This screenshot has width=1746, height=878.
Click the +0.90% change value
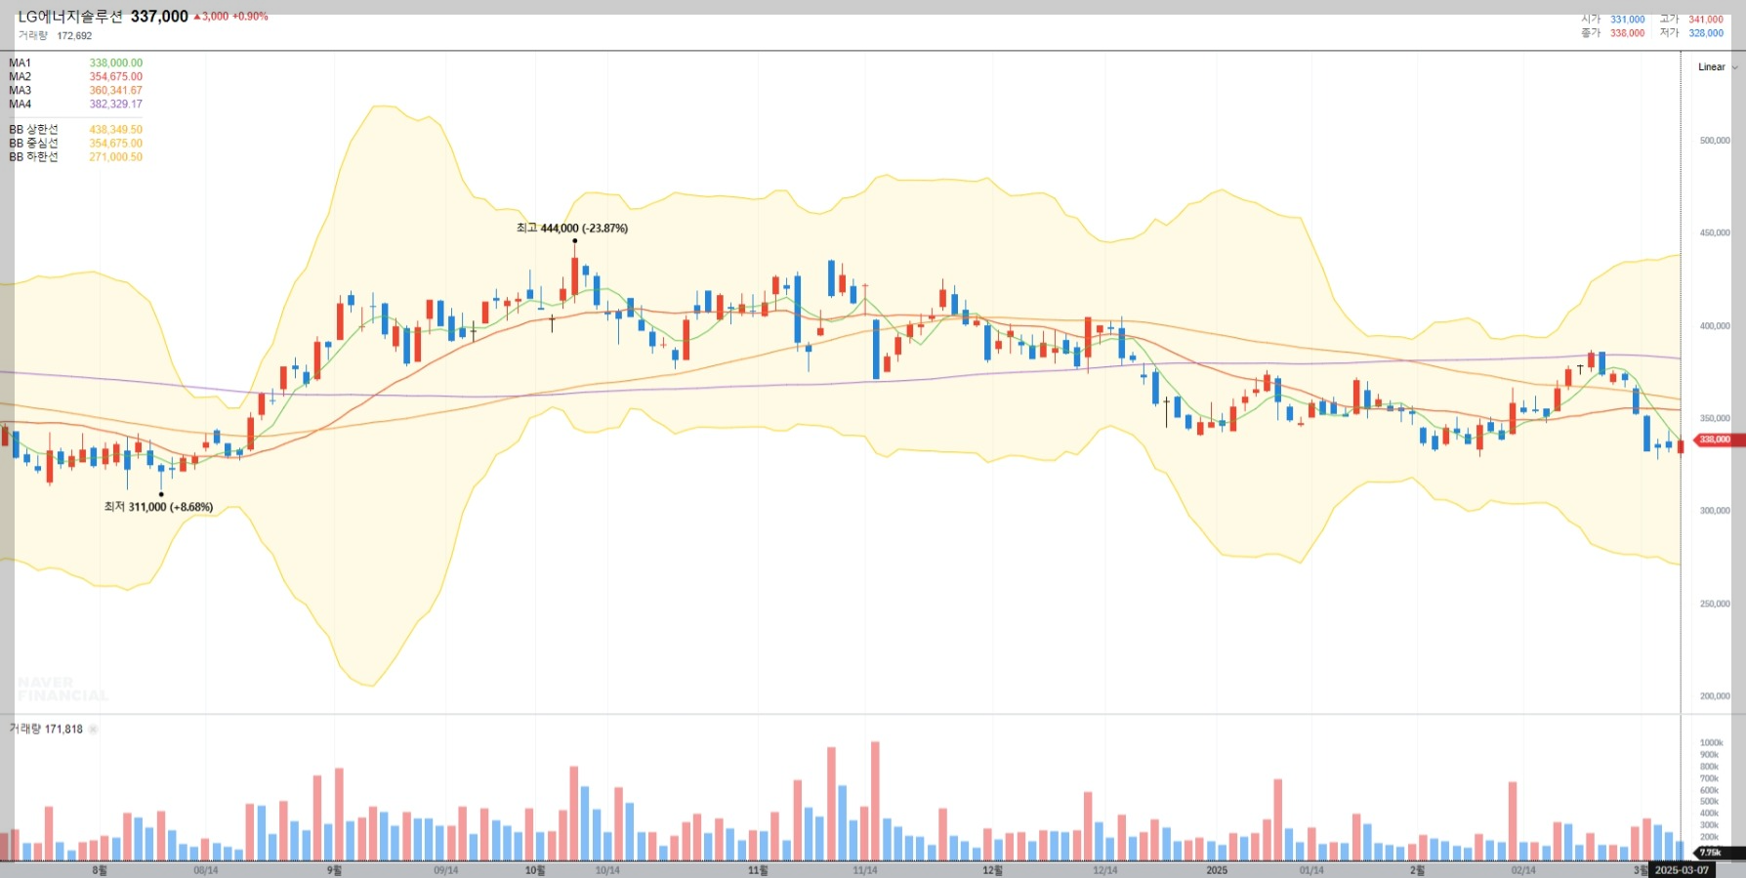(x=250, y=17)
